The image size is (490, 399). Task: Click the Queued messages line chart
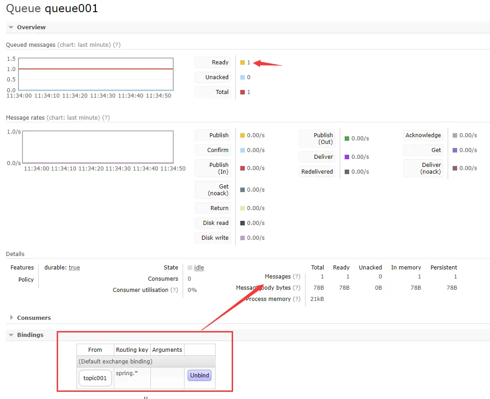pyautogui.click(x=96, y=74)
